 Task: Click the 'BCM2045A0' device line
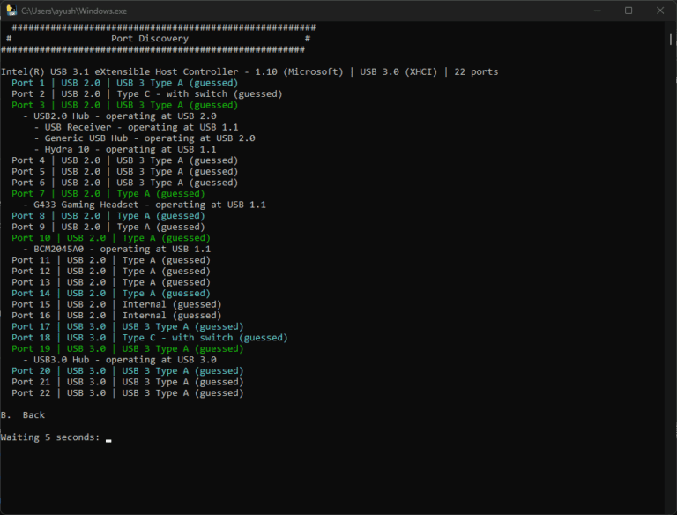pos(116,249)
